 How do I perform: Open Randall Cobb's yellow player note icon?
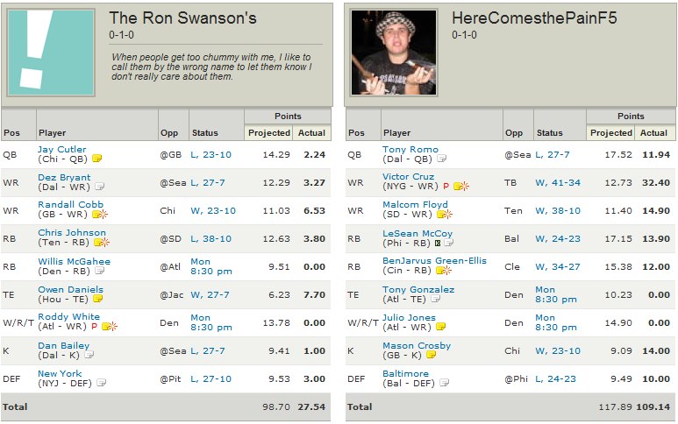click(99, 215)
